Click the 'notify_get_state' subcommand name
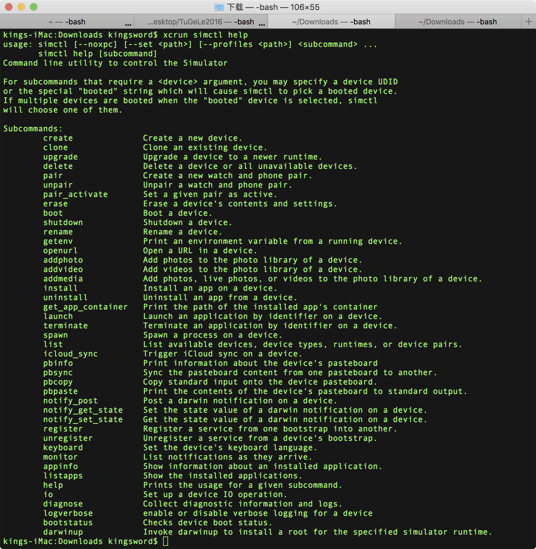 83,410
